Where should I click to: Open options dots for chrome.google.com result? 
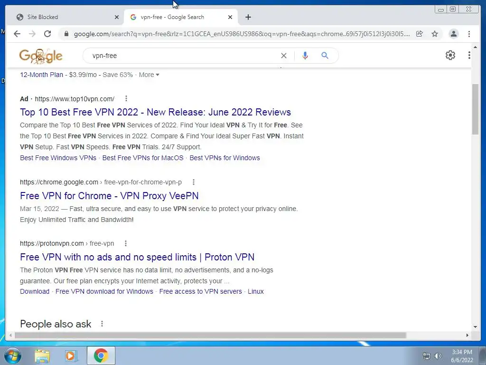[x=194, y=182]
